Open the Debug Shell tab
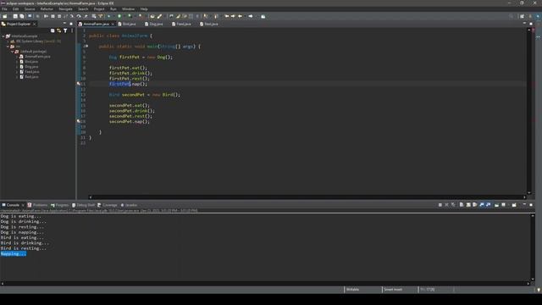Viewport: 542px width, 305px height. click(x=83, y=205)
